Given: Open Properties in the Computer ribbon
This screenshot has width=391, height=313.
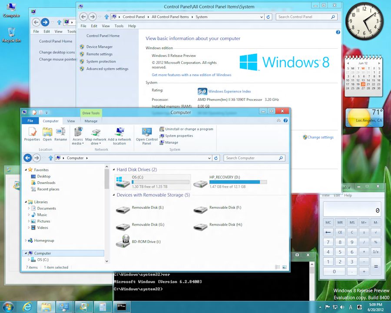Looking at the screenshot, I should point(32,134).
